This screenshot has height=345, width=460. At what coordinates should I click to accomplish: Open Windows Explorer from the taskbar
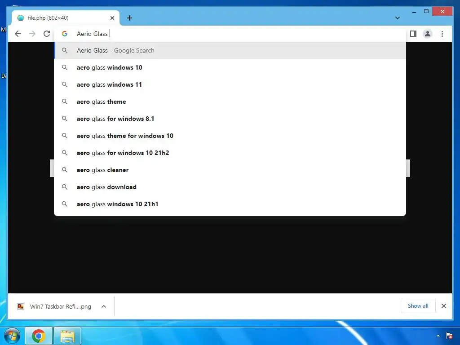(x=67, y=336)
